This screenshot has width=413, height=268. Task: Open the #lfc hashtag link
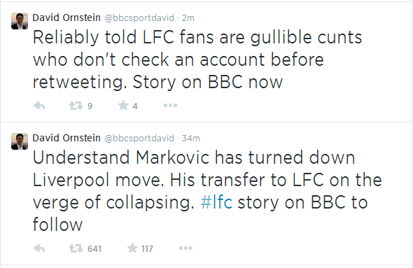(216, 202)
